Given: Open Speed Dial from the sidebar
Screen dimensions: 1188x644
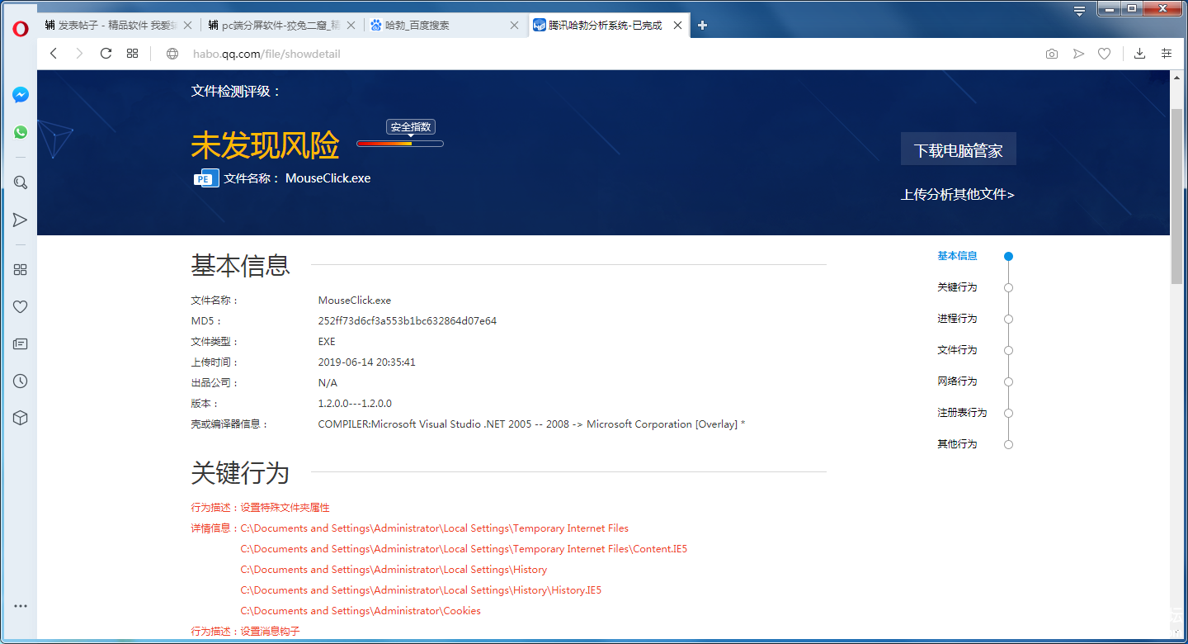Looking at the screenshot, I should 21,270.
